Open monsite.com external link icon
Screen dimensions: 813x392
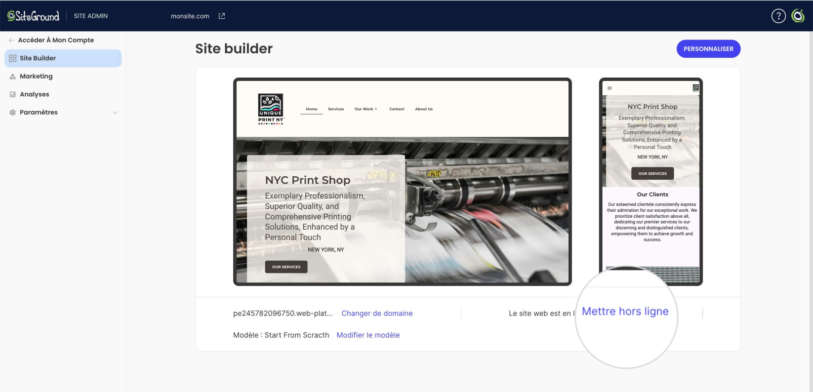222,16
